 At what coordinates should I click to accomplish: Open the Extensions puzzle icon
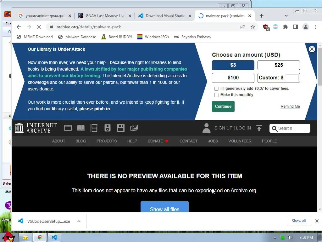[x=286, y=27]
